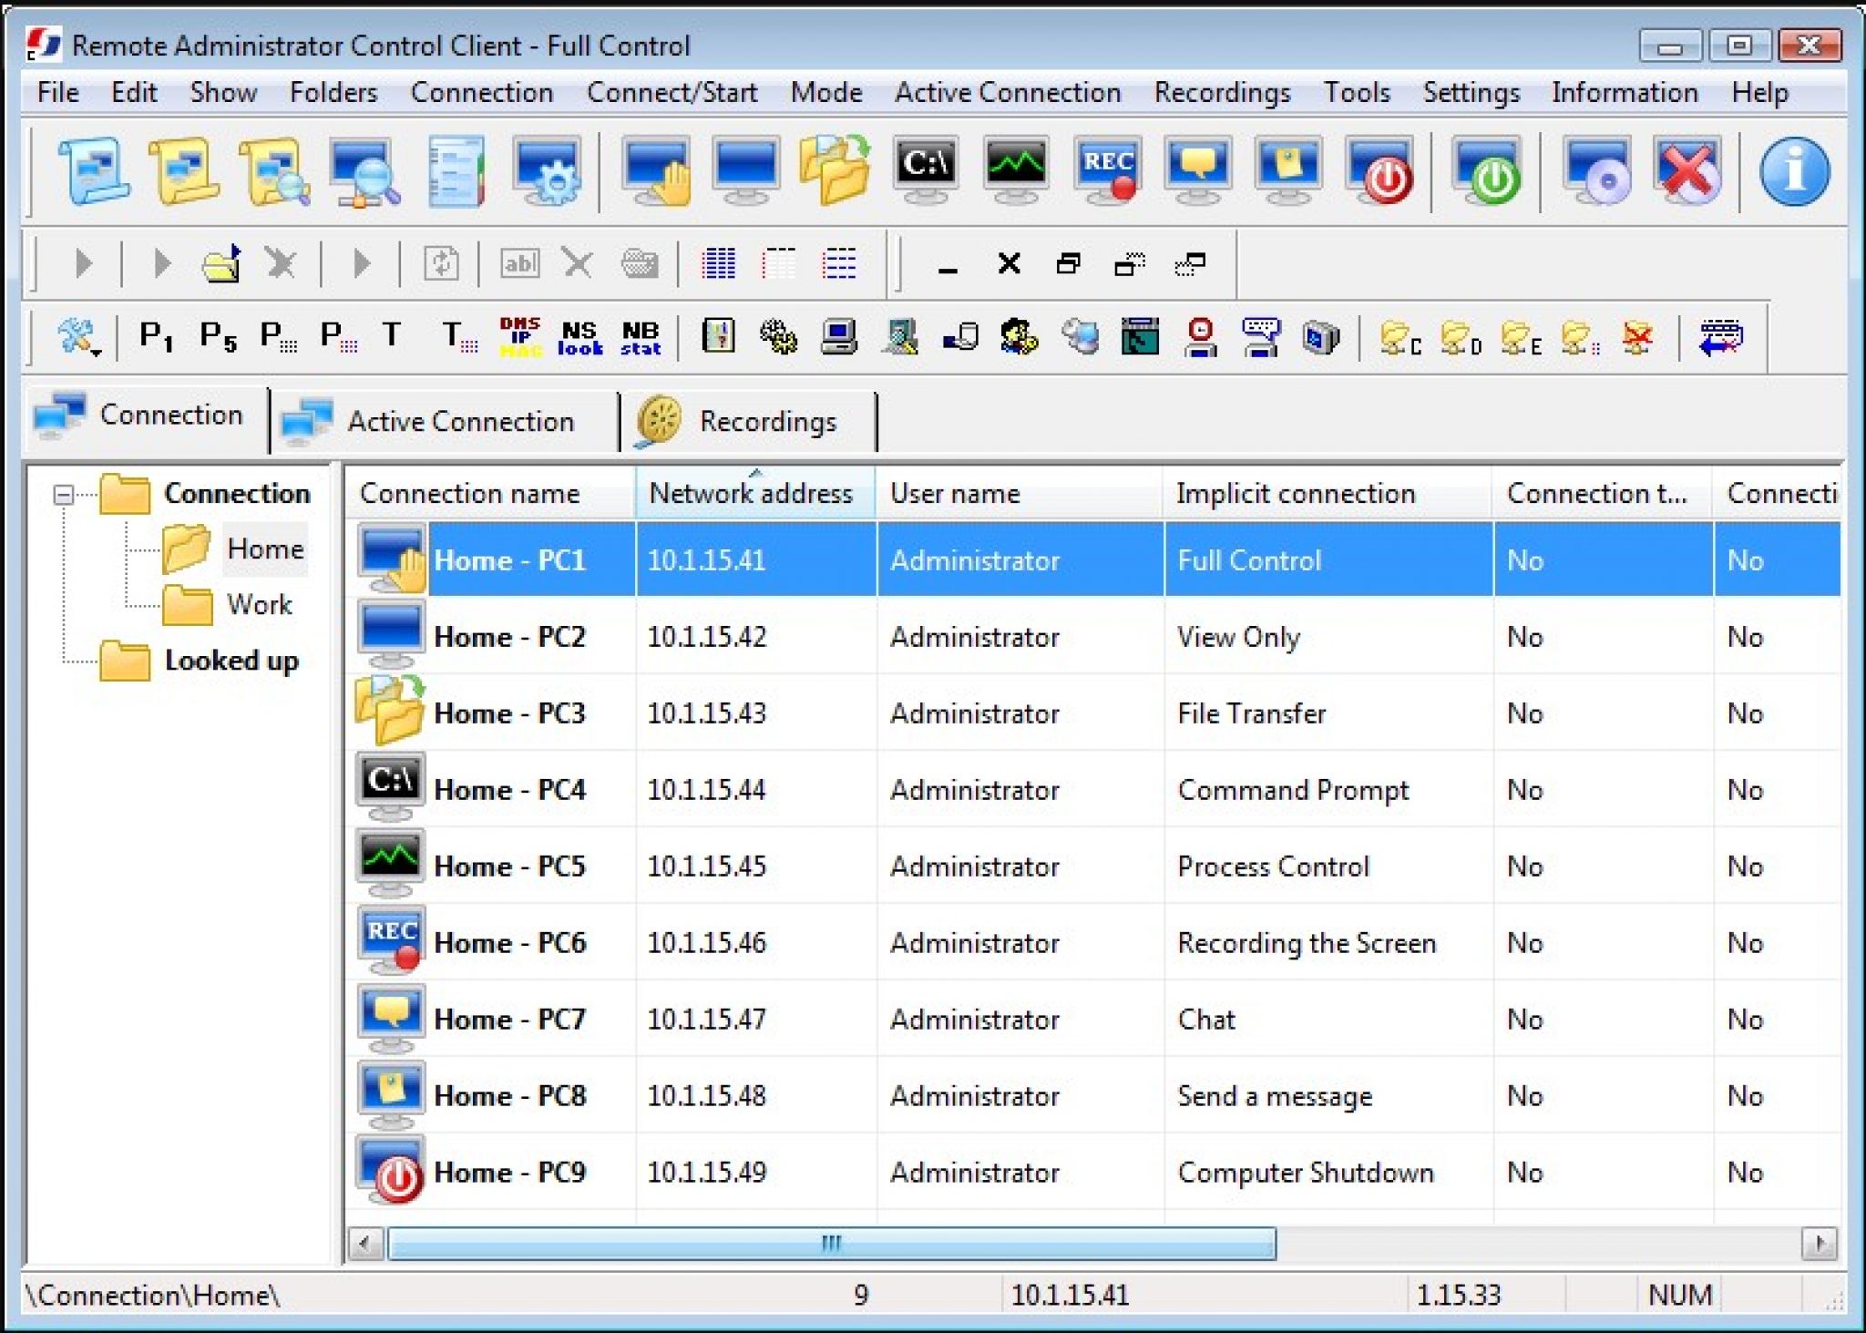
Task: Open the Chat mode icon
Action: 1198,169
